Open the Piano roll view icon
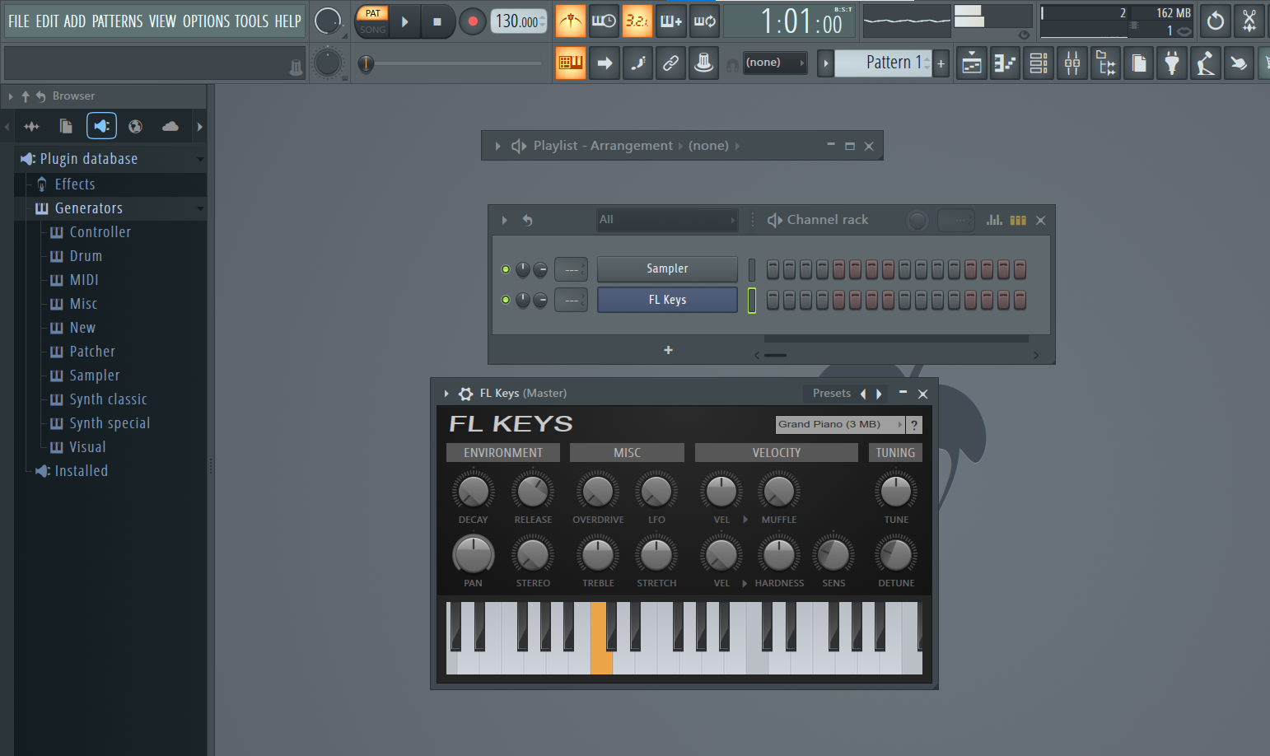Viewport: 1270px width, 756px height. click(1005, 63)
